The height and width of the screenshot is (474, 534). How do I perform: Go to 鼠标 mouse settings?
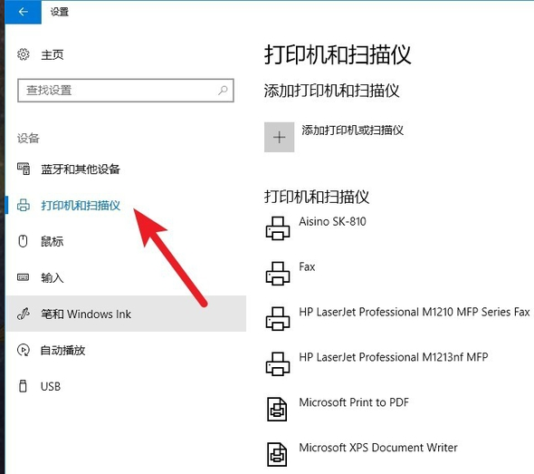[x=52, y=241]
